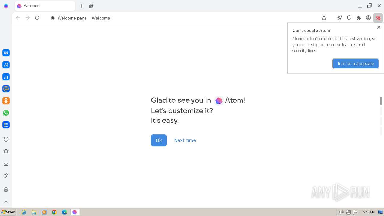Open WhatsApp from the sidebar

(x=6, y=113)
